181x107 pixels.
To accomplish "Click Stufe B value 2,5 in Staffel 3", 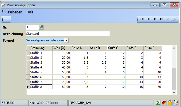I will (98, 62).
